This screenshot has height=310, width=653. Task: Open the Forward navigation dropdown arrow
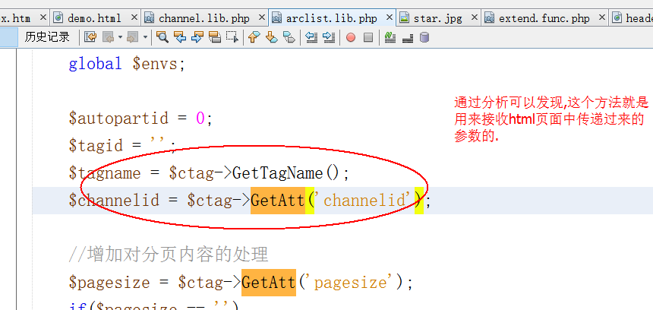[144, 36]
